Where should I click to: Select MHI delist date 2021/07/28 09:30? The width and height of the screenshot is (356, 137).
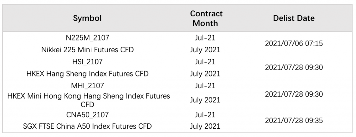[294, 94]
